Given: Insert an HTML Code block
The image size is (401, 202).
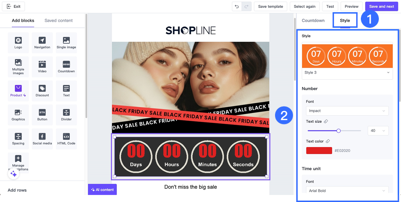Looking at the screenshot, I should pyautogui.click(x=66, y=139).
